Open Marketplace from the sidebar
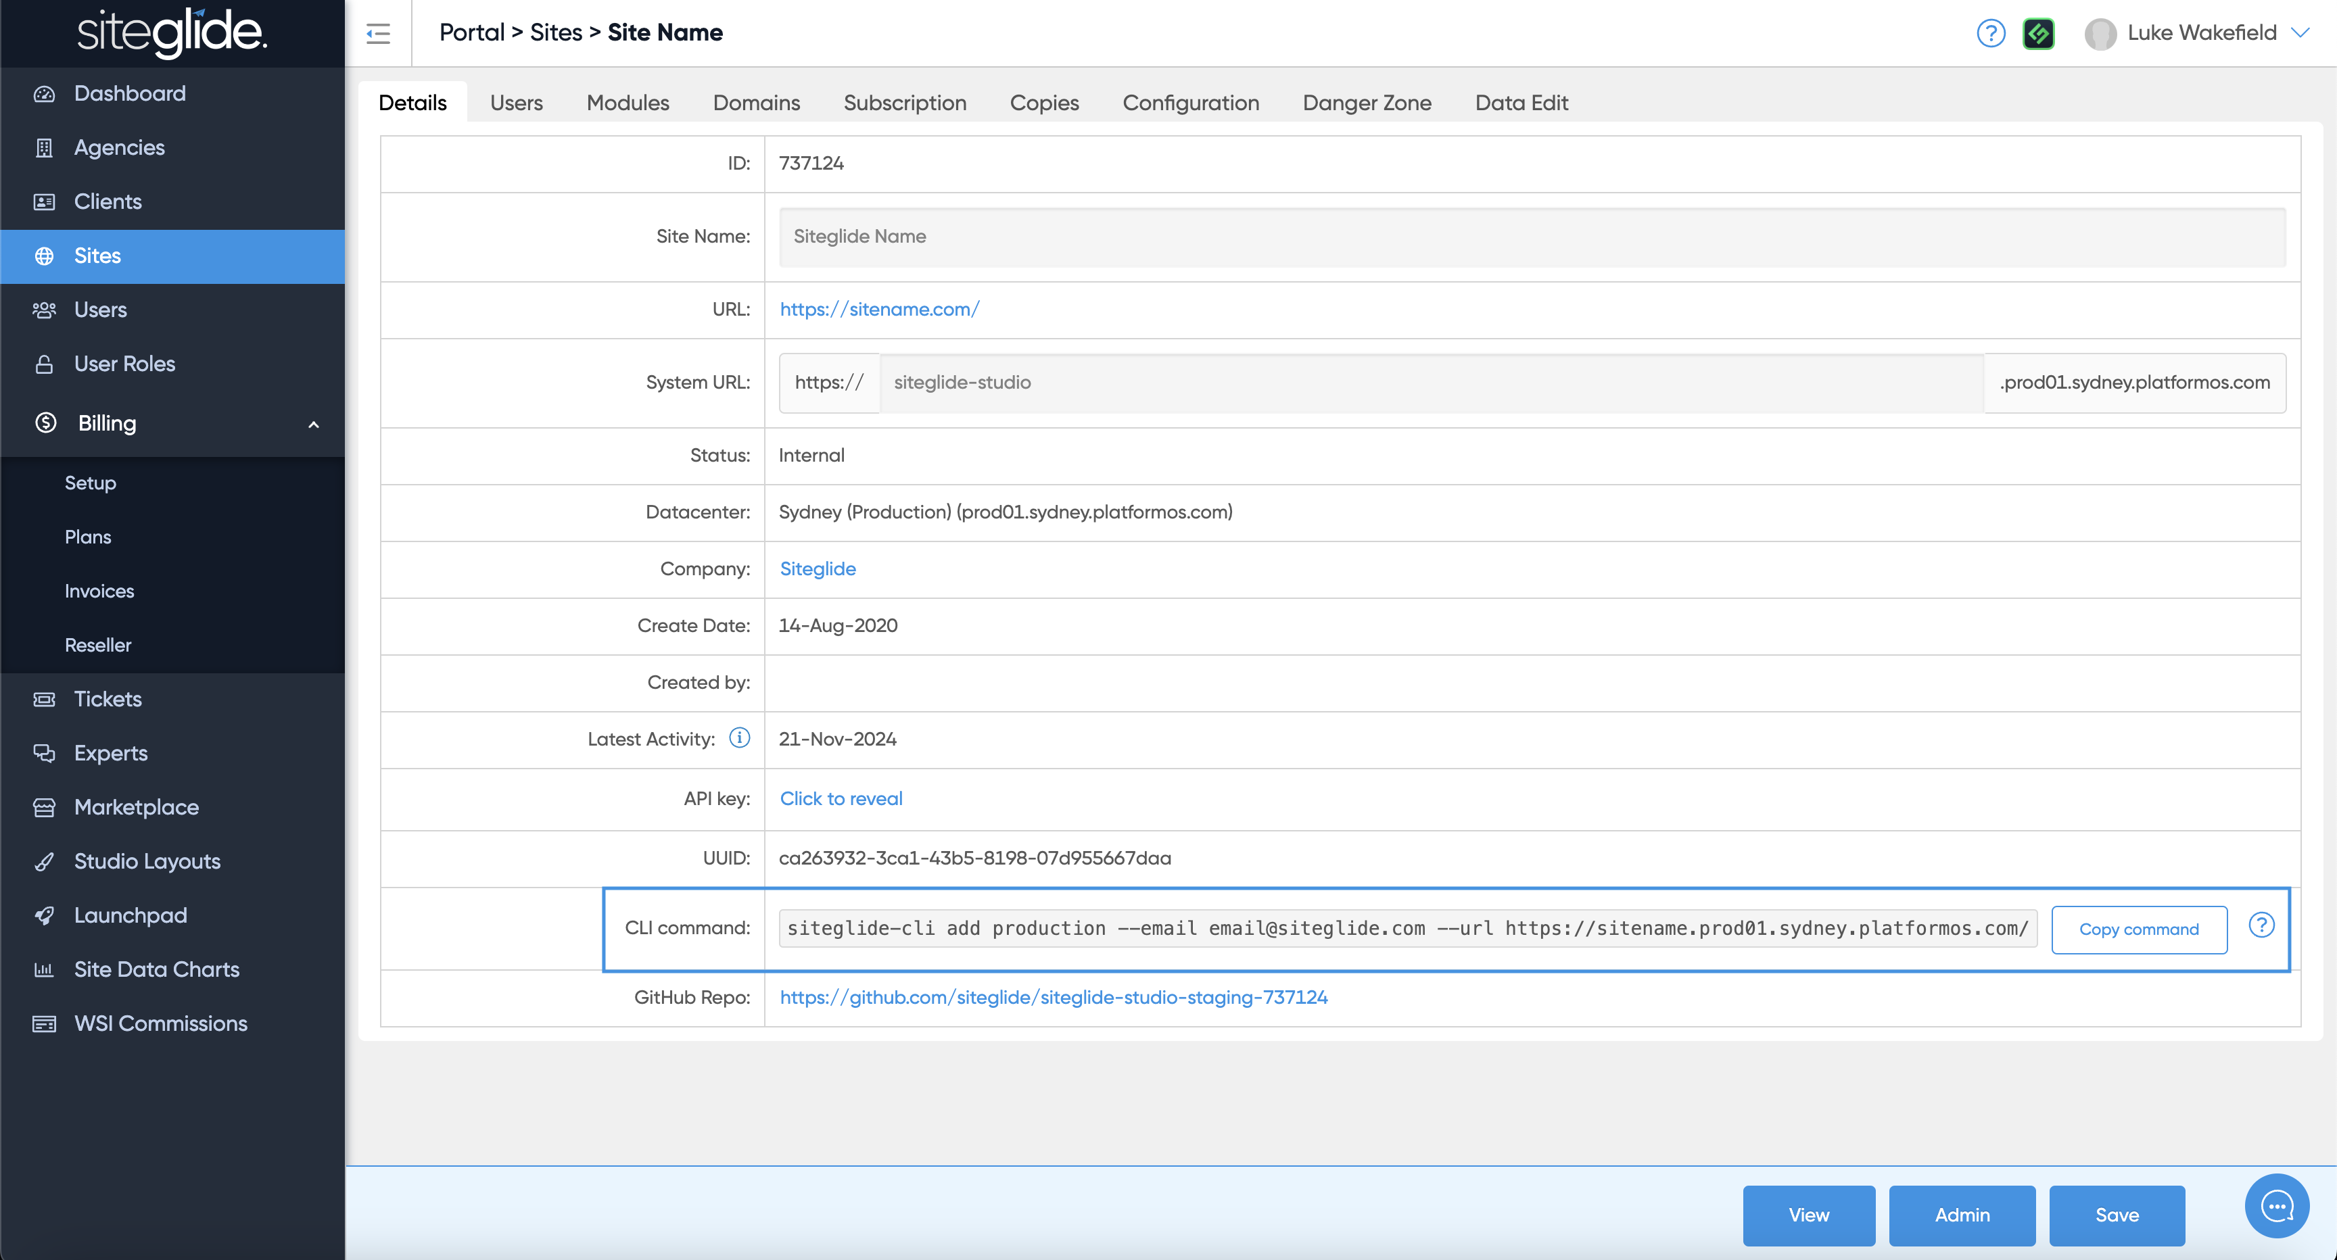Image resolution: width=2337 pixels, height=1260 pixels. coord(136,807)
